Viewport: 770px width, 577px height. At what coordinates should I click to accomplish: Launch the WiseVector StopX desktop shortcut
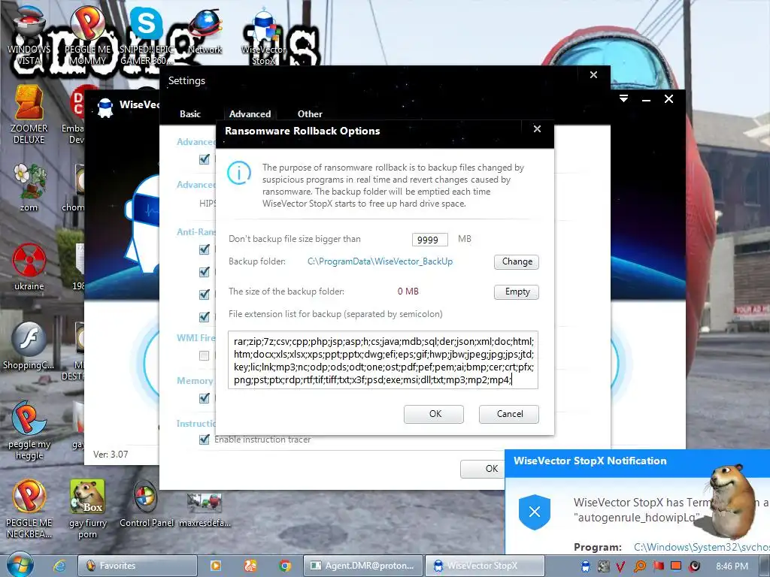264,37
